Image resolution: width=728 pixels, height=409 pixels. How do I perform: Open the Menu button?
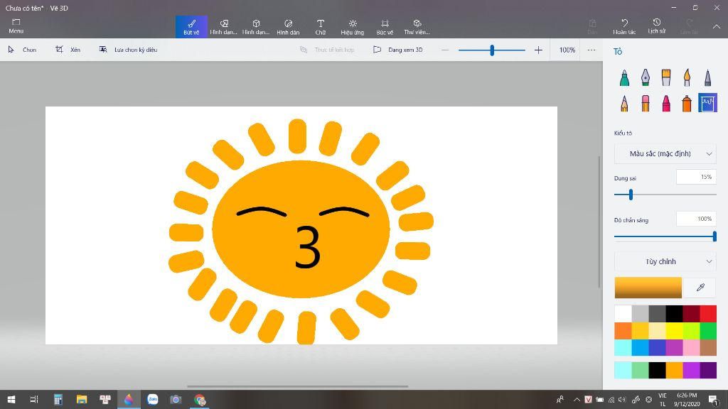[x=16, y=26]
